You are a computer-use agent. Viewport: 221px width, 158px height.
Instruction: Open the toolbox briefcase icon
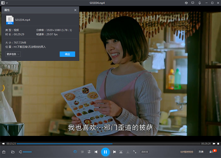pos(4,152)
